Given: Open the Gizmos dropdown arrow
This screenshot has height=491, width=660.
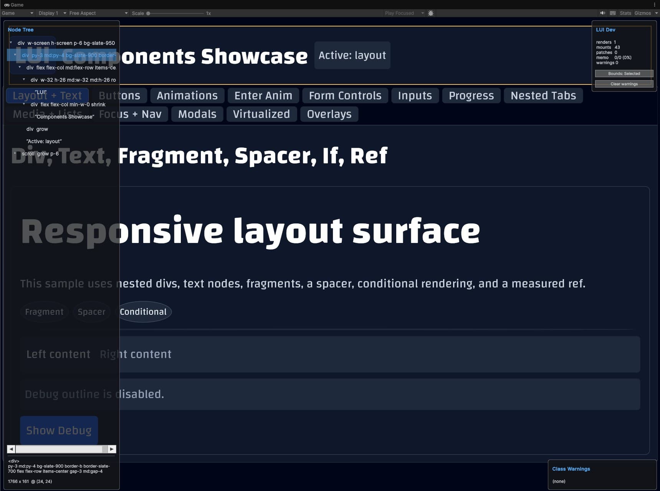Looking at the screenshot, I should tap(656, 13).
